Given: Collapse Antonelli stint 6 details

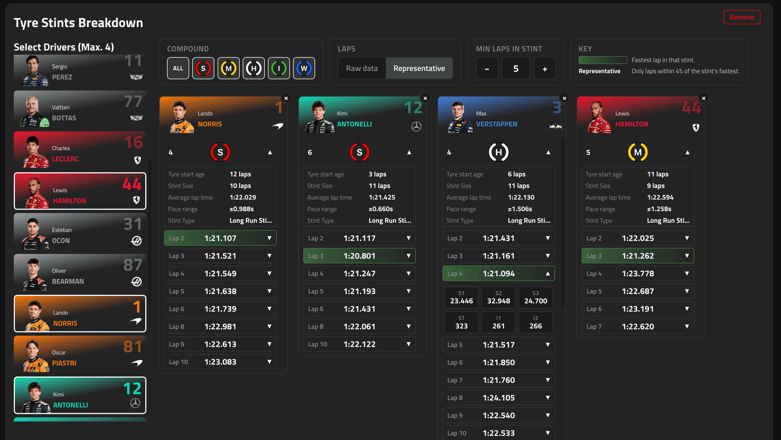Looking at the screenshot, I should tap(409, 152).
